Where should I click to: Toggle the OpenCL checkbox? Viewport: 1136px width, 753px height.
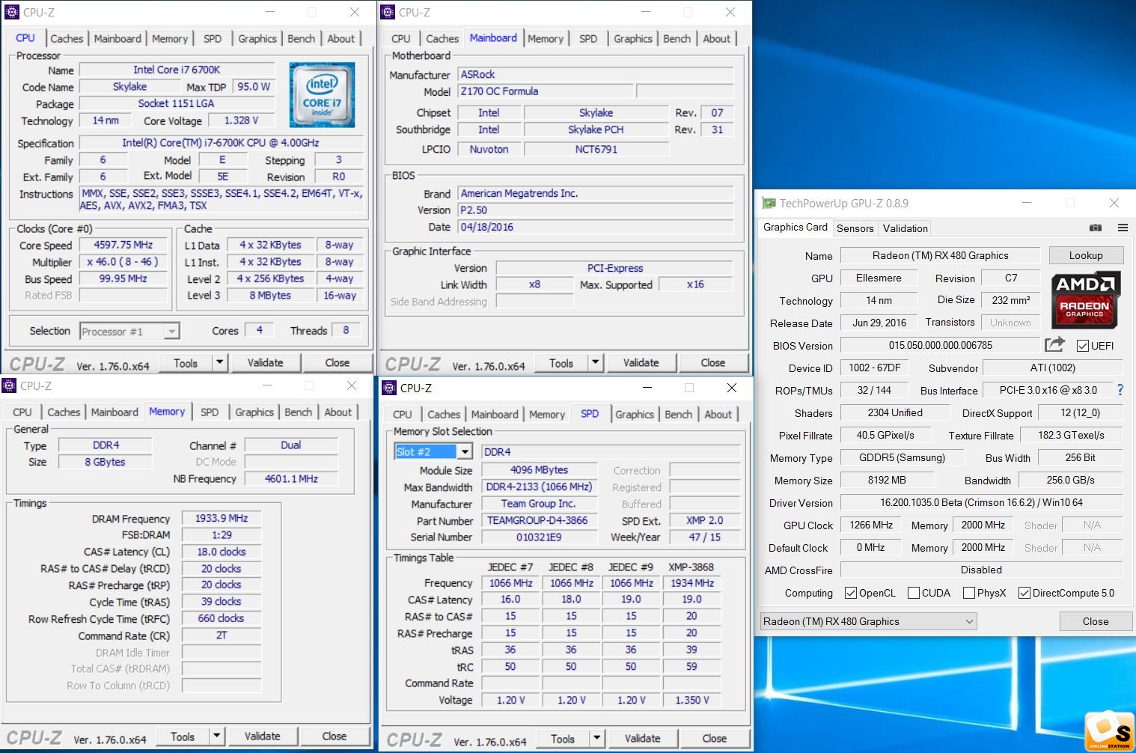(x=851, y=593)
